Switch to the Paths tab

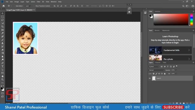point(165,62)
